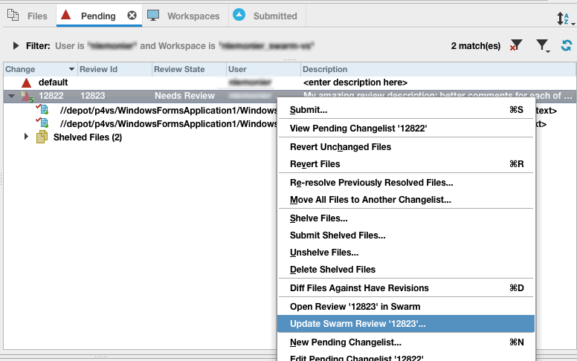Click the first checked-out depot file icon
Viewport: 577px width, 361px height.
[x=43, y=110]
